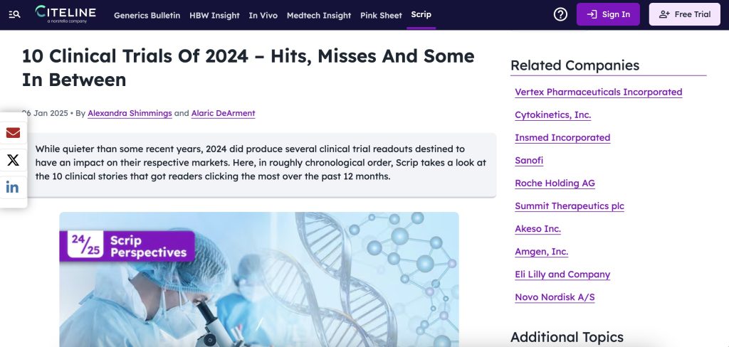Select the Scrip tab
This screenshot has width=729, height=347.
(x=421, y=15)
